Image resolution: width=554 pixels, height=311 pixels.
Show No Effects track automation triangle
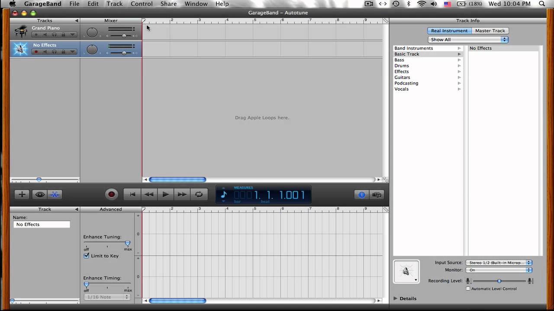pyautogui.click(x=73, y=52)
